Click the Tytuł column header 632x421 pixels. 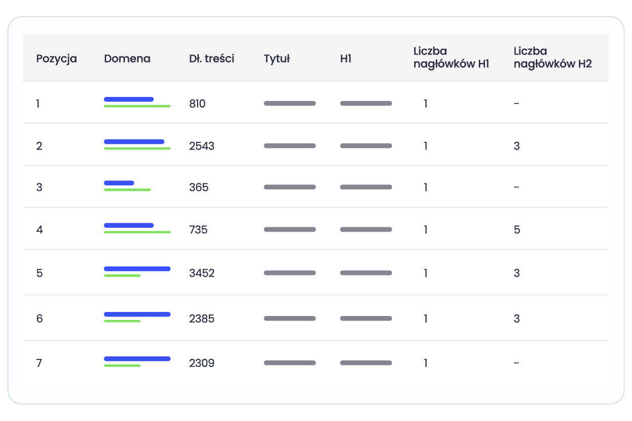point(277,59)
